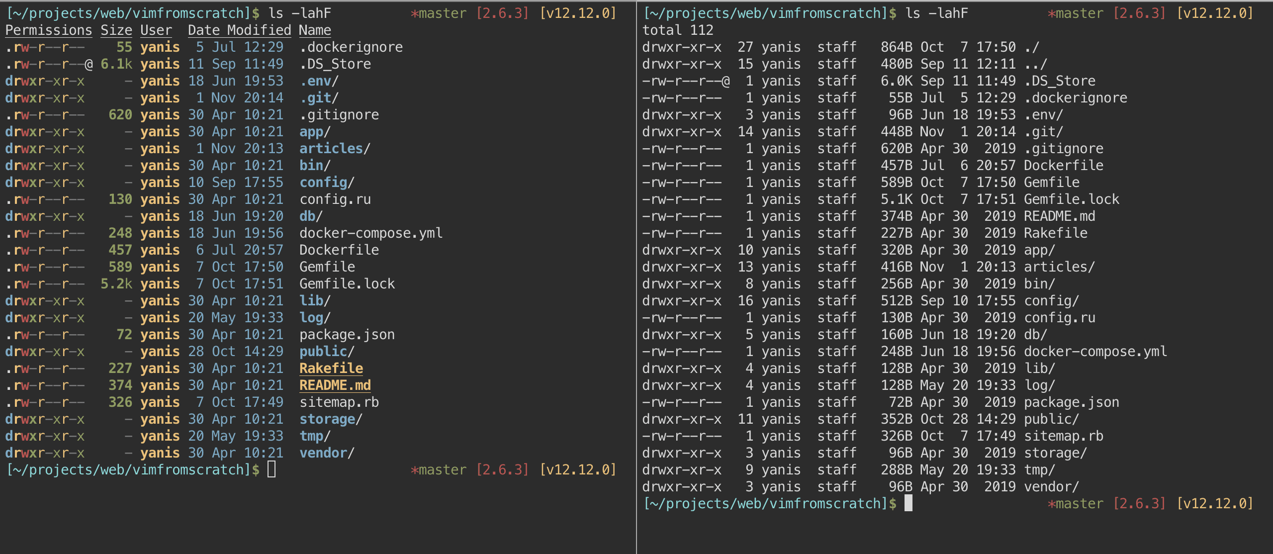
Task: Click docker-compose.yml in the left pane
Action: pos(370,233)
